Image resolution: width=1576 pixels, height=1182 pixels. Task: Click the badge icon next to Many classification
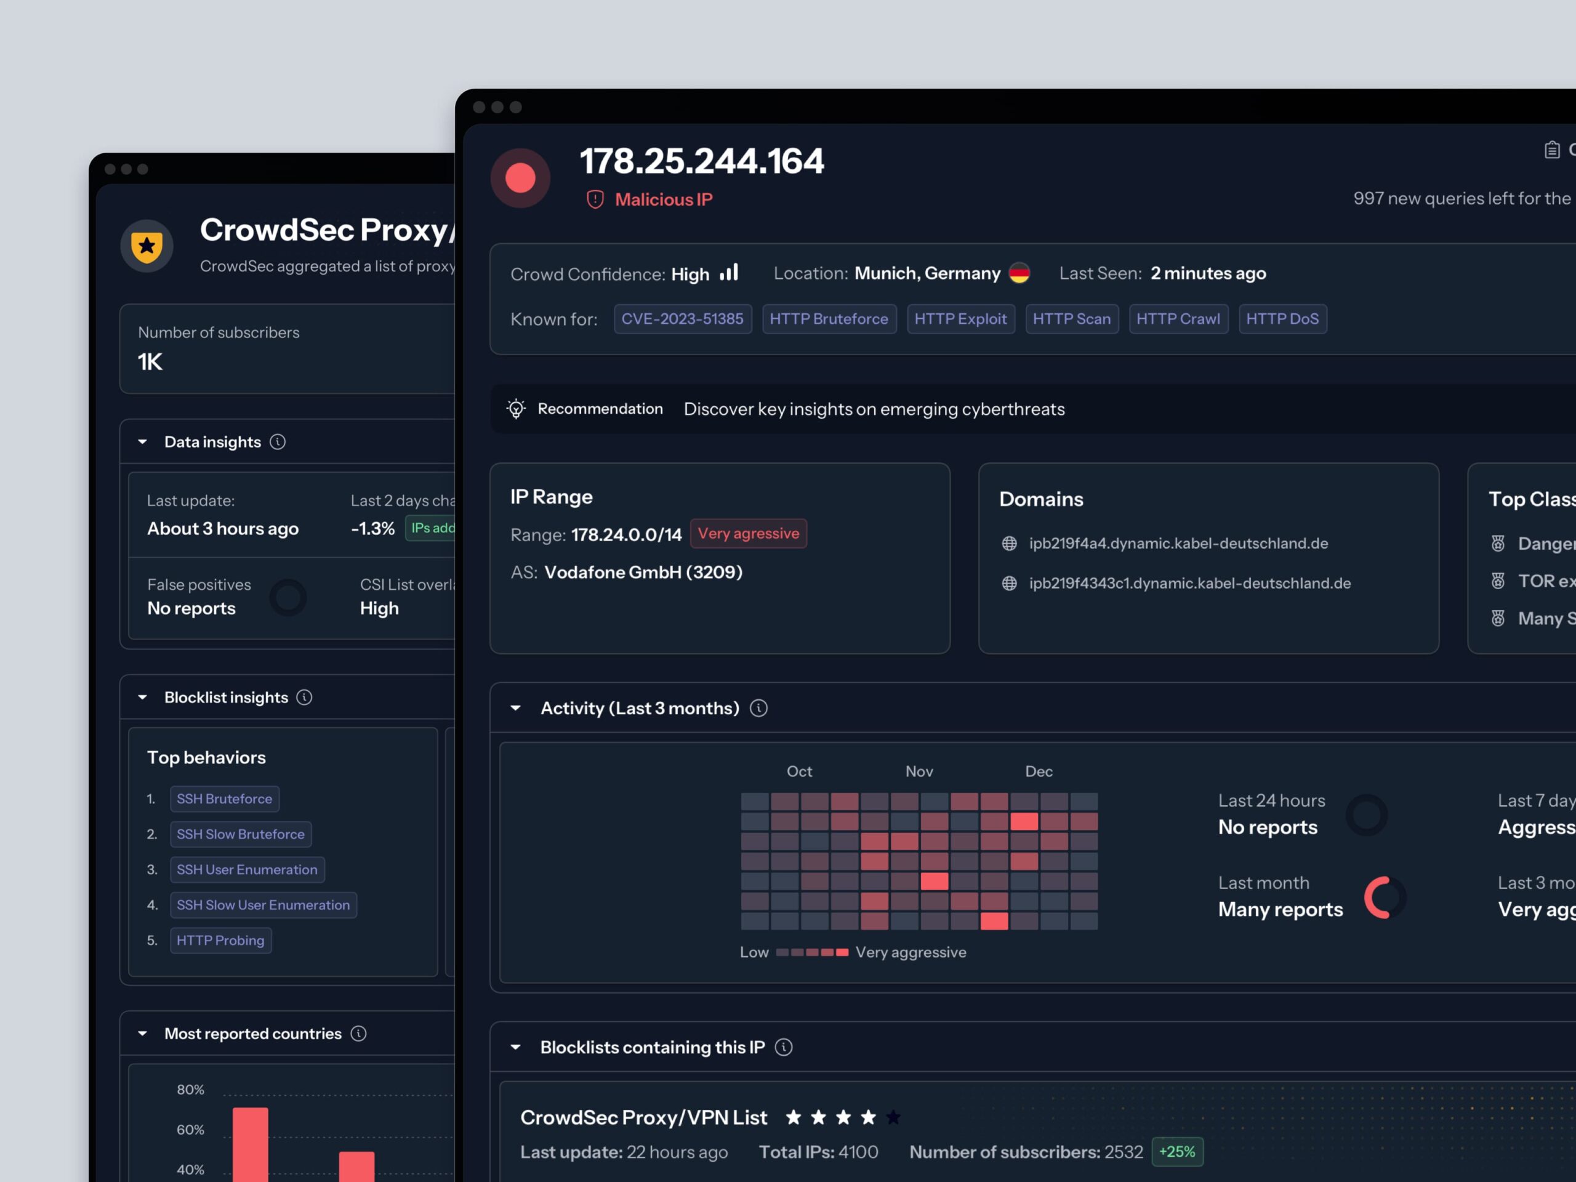click(1498, 619)
